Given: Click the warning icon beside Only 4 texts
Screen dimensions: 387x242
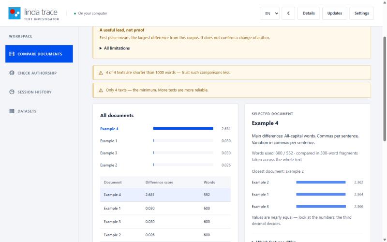Looking at the screenshot, I should pyautogui.click(x=101, y=90).
